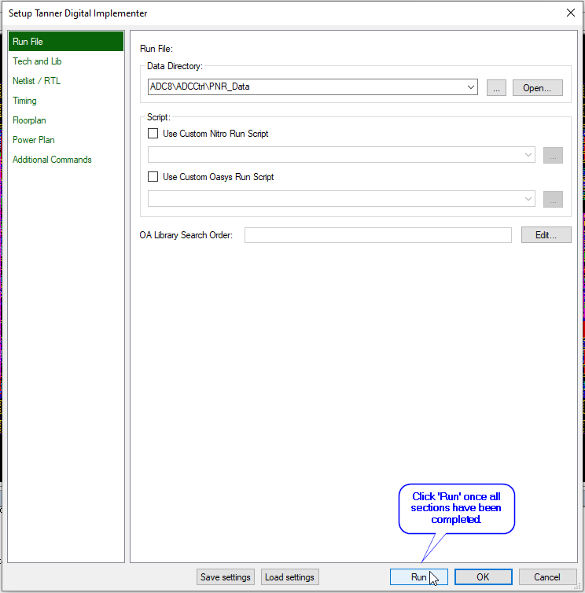The image size is (585, 593).
Task: Select the Run File section
Action: tap(66, 41)
